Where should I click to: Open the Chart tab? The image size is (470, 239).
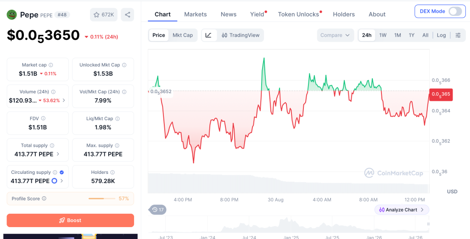pos(162,14)
